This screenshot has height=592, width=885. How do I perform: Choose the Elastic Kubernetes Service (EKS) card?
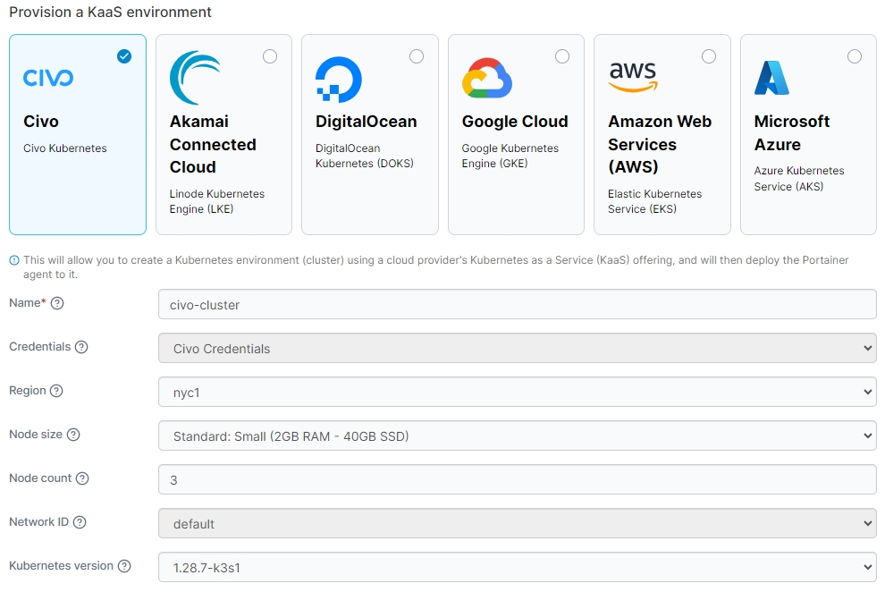point(662,201)
